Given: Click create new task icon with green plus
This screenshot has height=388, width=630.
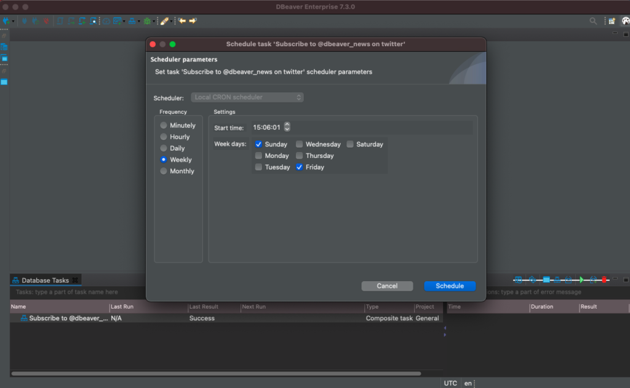Looking at the screenshot, I should pyautogui.click(x=594, y=280).
